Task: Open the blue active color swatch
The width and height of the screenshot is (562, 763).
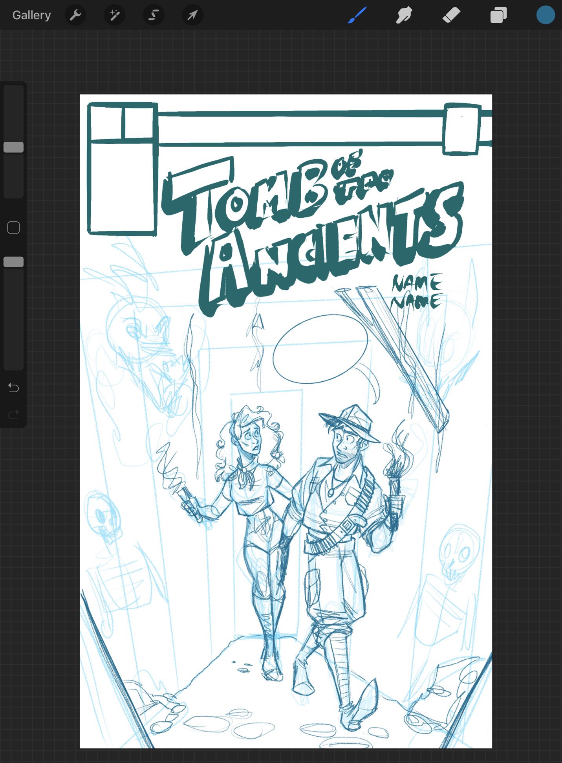Action: 546,15
